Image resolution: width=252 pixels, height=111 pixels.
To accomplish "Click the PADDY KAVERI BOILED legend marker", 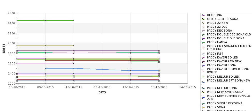I will pos(203,58).
